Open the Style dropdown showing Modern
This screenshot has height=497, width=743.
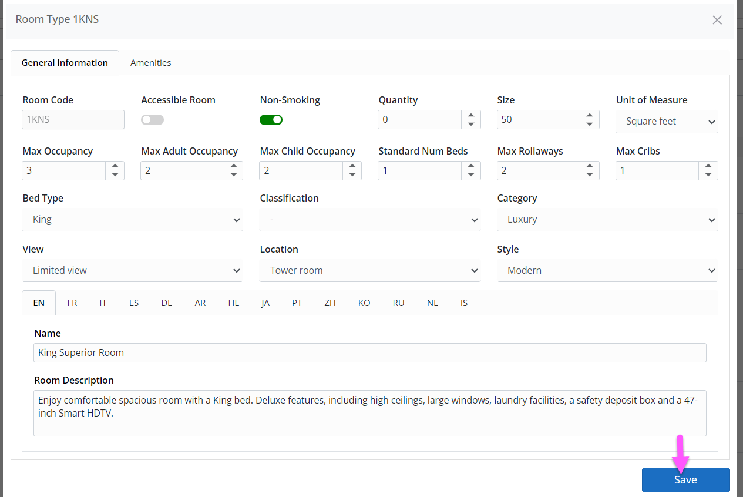click(607, 271)
